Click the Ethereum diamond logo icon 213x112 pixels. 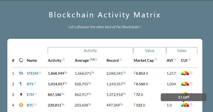tap(21, 95)
